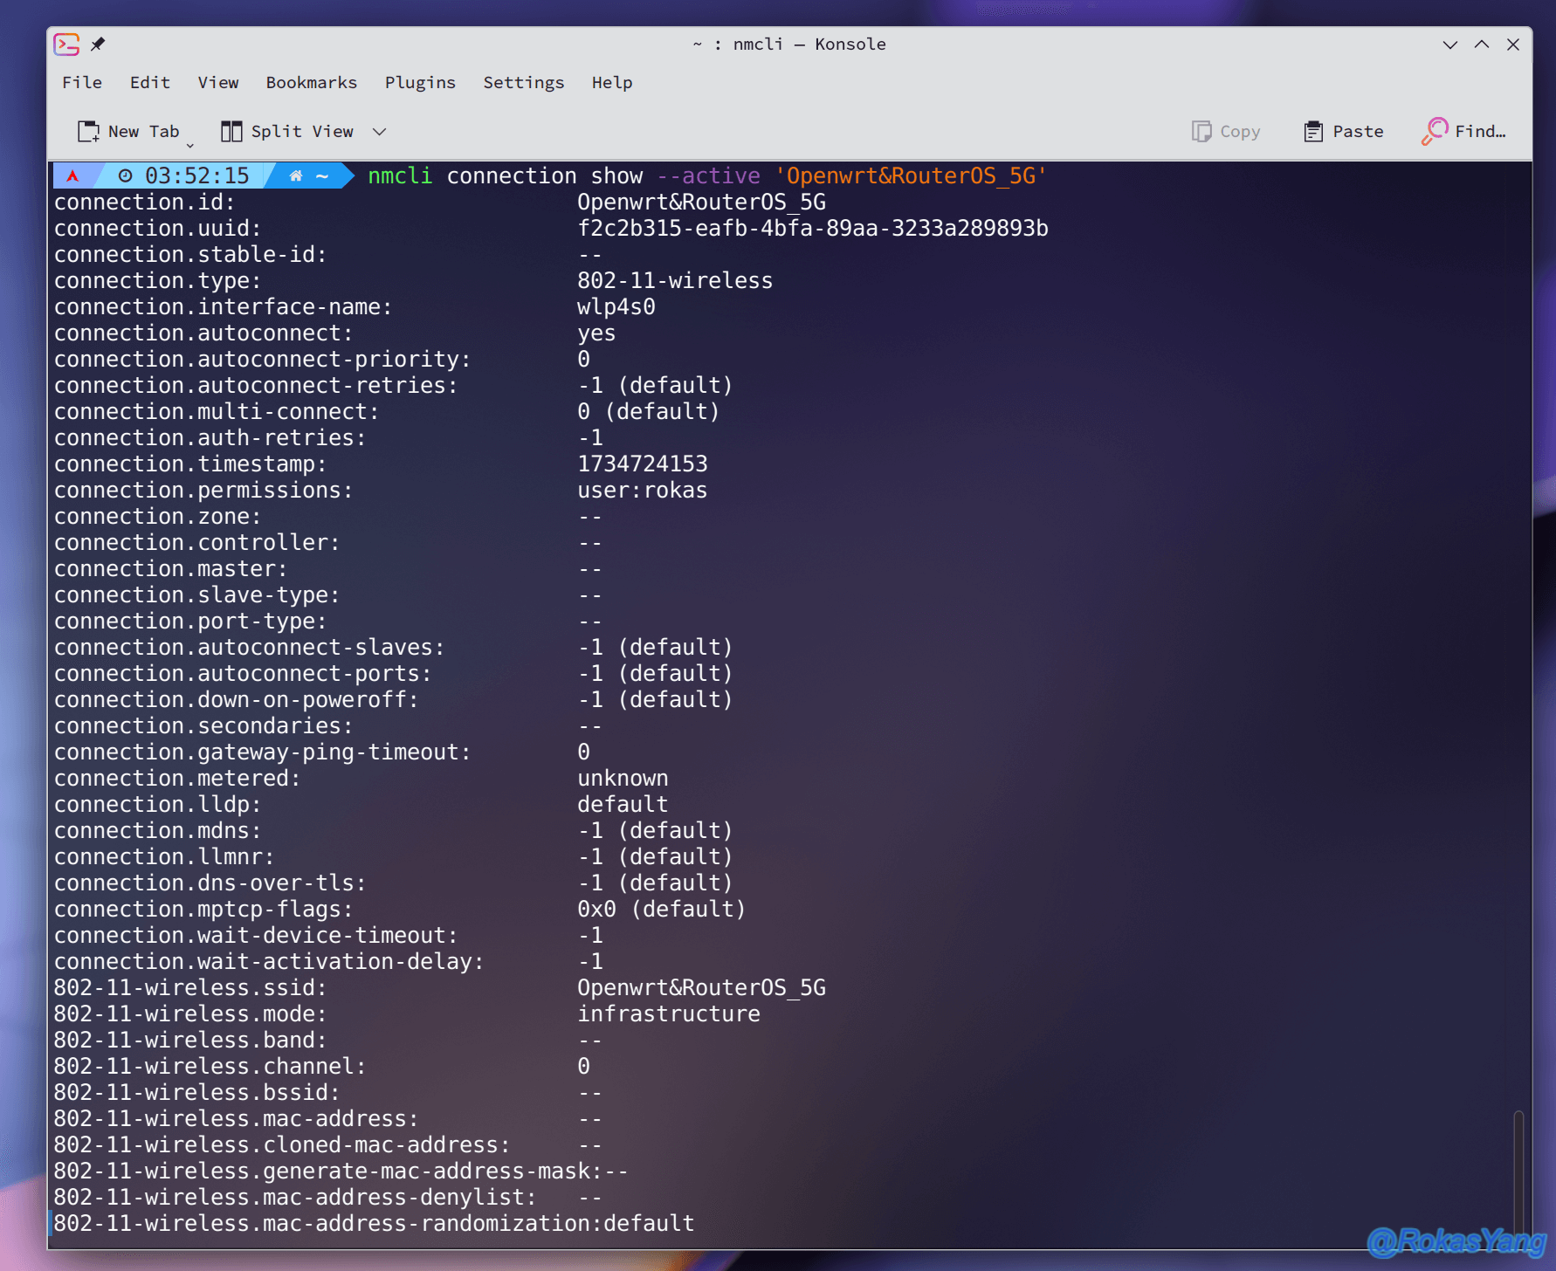Click the '--active' option text
Viewport: 1556px width, 1271px height.
pyautogui.click(x=708, y=175)
